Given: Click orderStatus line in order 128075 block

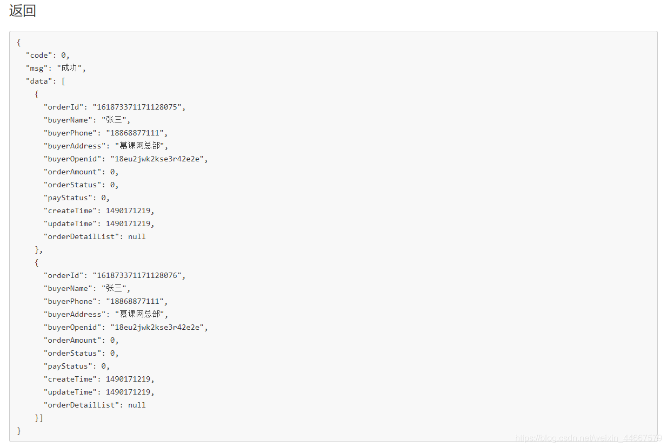Looking at the screenshot, I should 81,185.
